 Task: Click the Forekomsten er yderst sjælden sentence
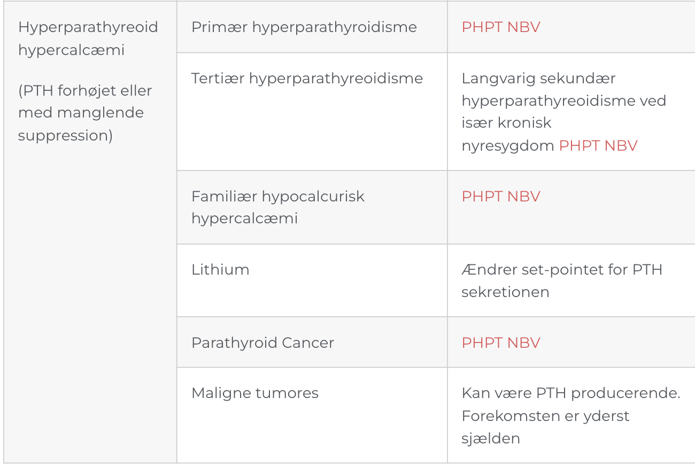[546, 427]
